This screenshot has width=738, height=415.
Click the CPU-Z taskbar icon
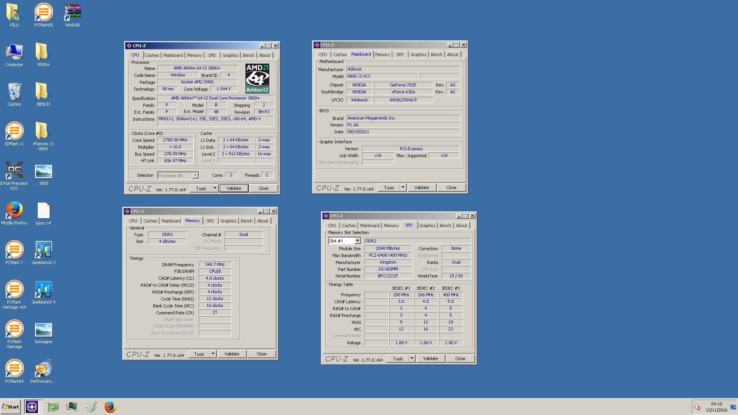(32, 407)
